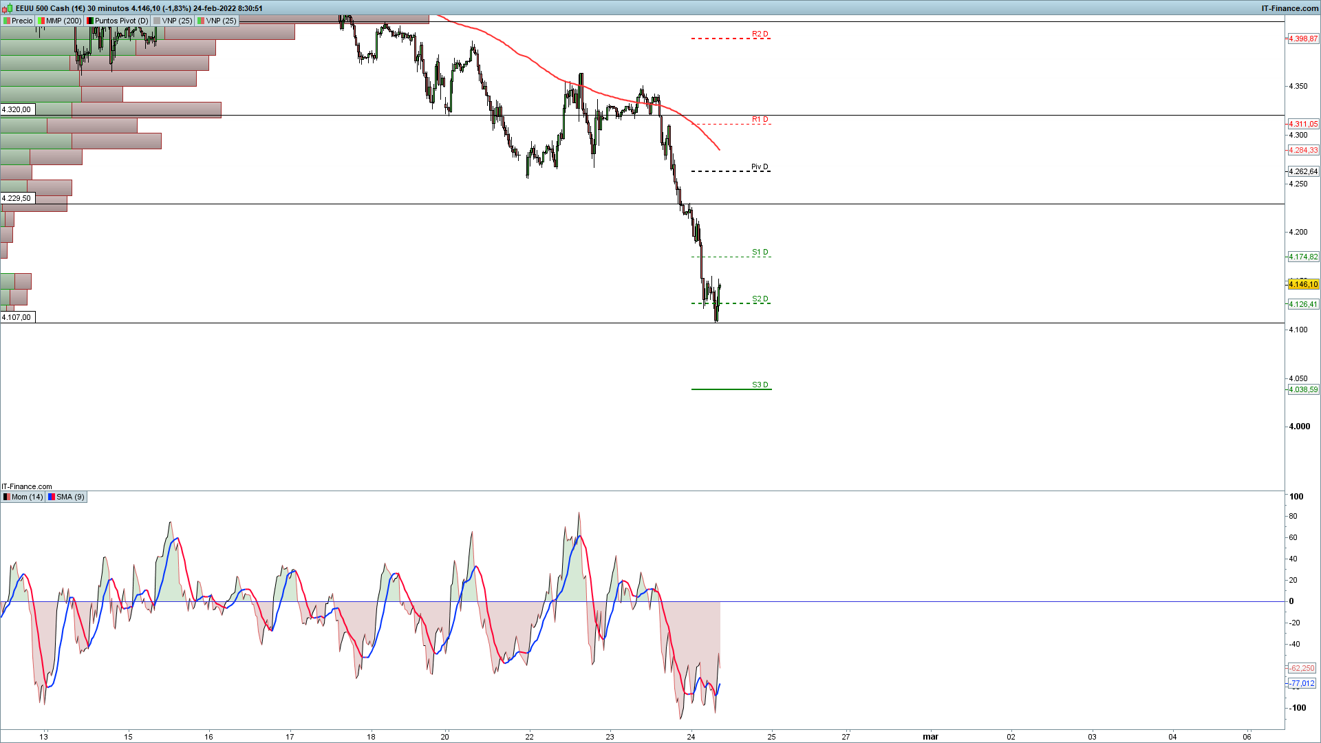Click date 16 on the time axis
Screen dimensions: 1321x743
click(208, 737)
